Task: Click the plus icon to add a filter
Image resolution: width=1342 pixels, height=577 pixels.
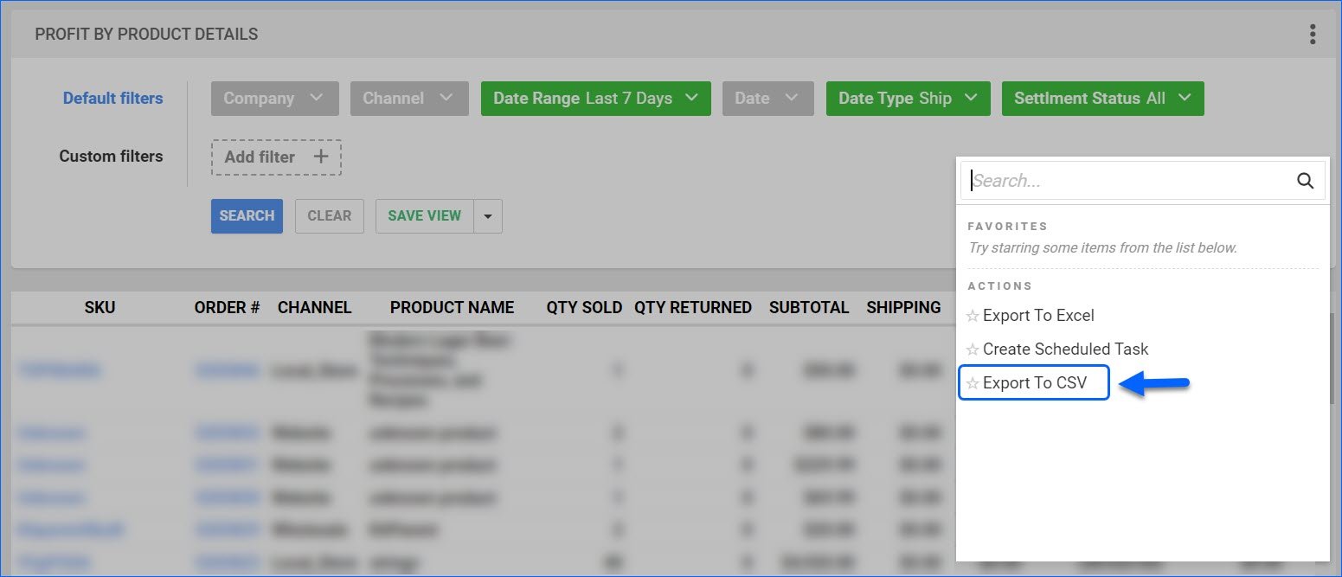Action: pos(320,157)
